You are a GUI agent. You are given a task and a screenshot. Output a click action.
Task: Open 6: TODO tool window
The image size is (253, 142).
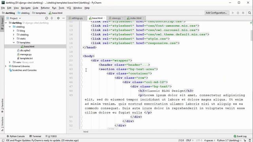pyautogui.click(x=51, y=136)
